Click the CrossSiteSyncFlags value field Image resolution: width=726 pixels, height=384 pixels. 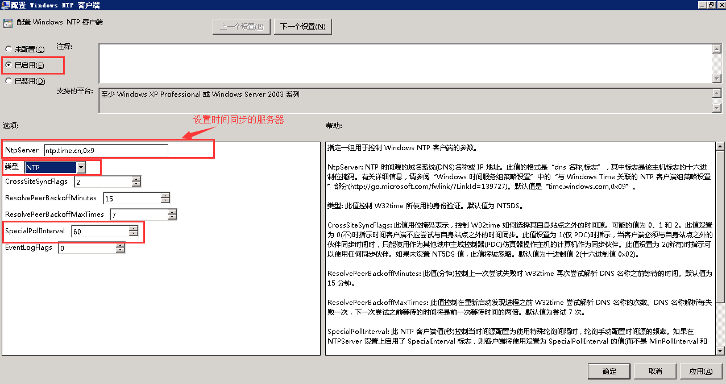pos(103,182)
